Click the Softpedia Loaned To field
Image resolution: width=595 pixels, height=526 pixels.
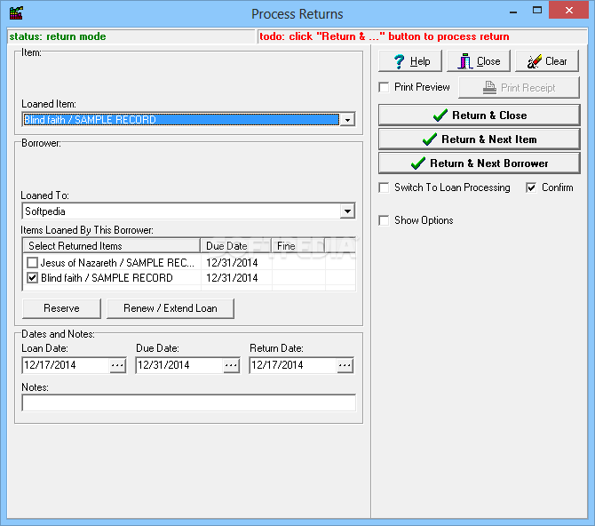[181, 211]
